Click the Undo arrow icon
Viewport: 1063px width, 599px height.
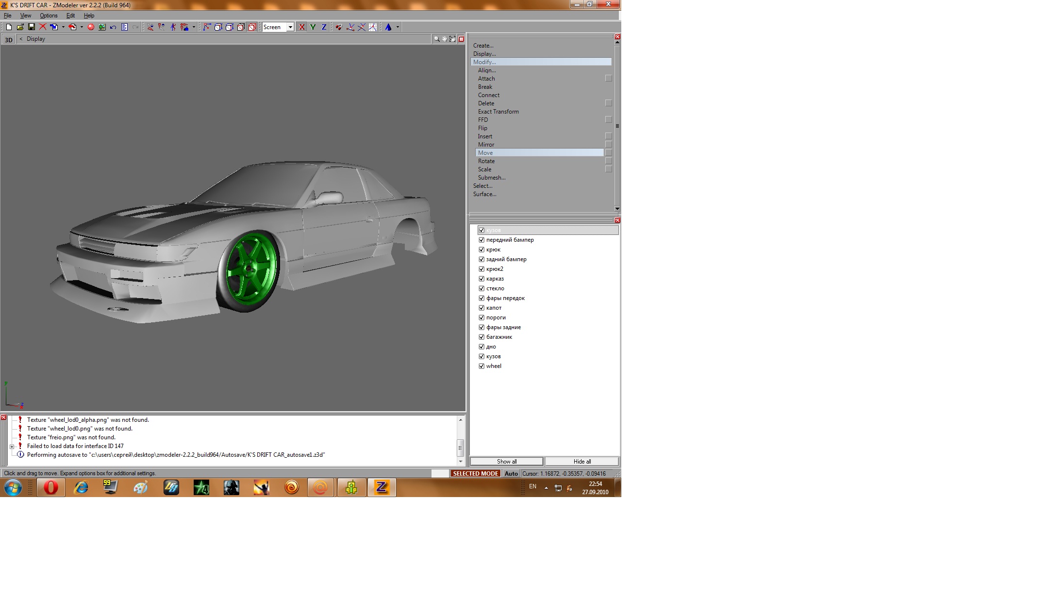pos(113,27)
